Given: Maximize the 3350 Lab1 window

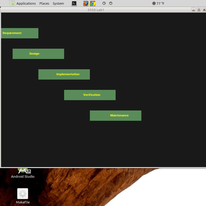Looking at the screenshot, I should [199, 10].
